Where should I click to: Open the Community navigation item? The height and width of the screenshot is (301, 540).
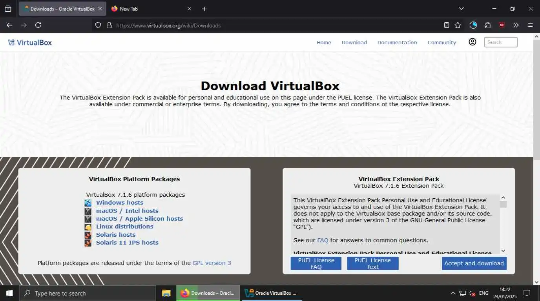pyautogui.click(x=441, y=42)
